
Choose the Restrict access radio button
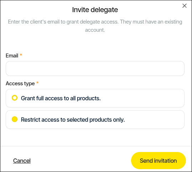pyautogui.click(x=15, y=119)
